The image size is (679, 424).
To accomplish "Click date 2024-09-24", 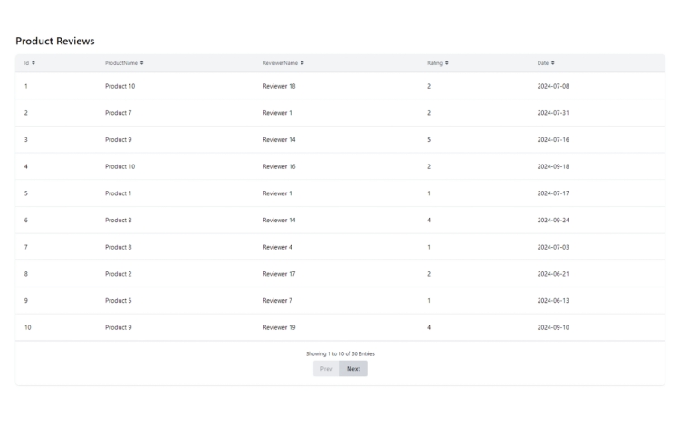I will tap(553, 220).
